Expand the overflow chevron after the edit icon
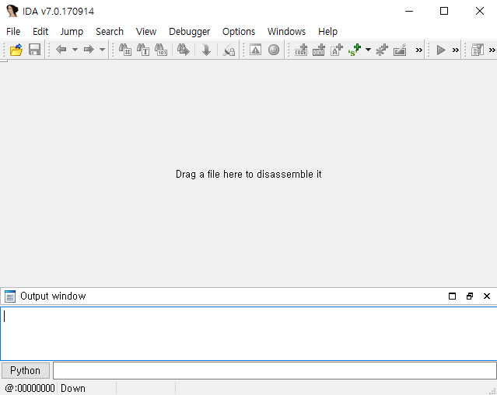The width and height of the screenshot is (497, 395). point(419,50)
